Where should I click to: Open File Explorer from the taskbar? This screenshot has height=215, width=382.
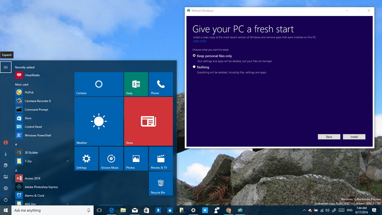click(123, 210)
